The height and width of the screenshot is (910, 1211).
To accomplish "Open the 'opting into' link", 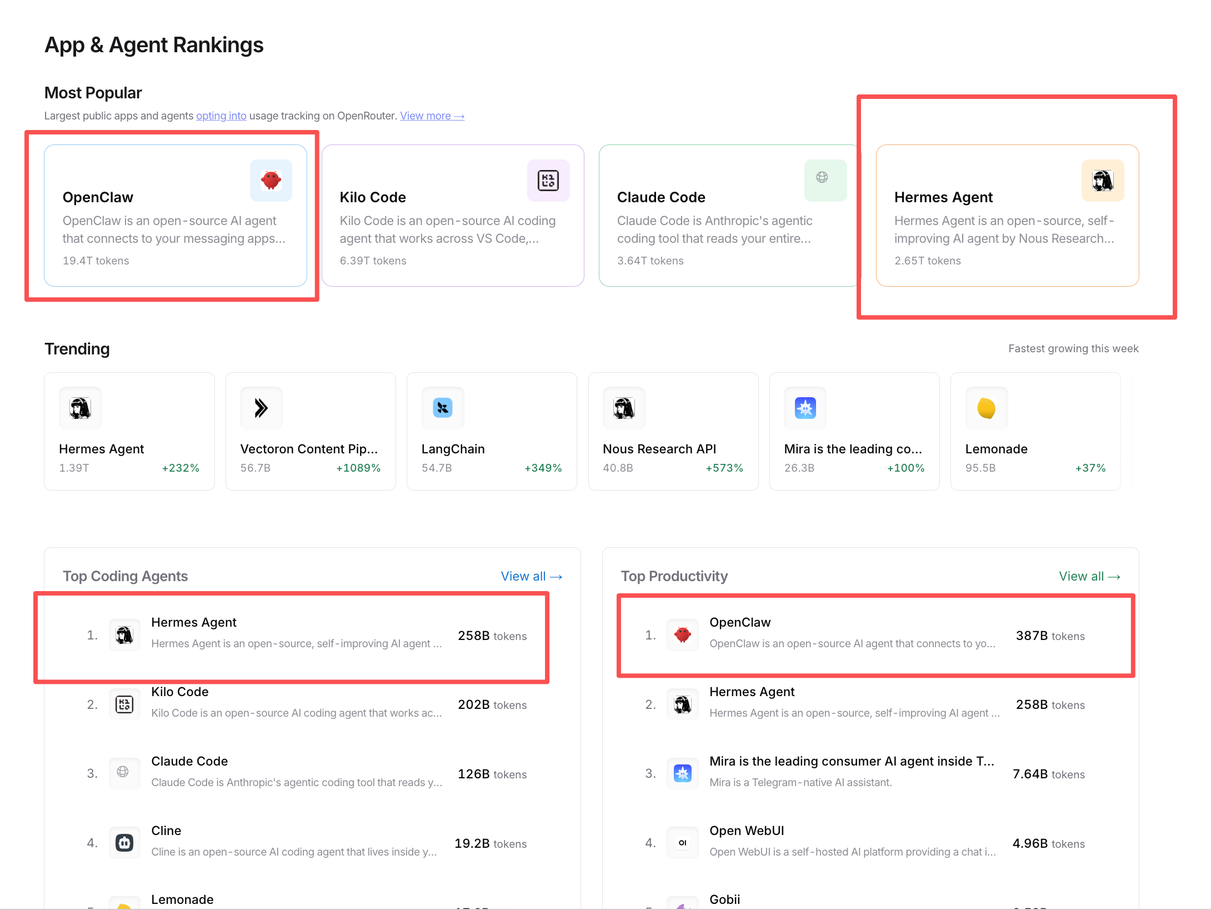I will point(221,116).
